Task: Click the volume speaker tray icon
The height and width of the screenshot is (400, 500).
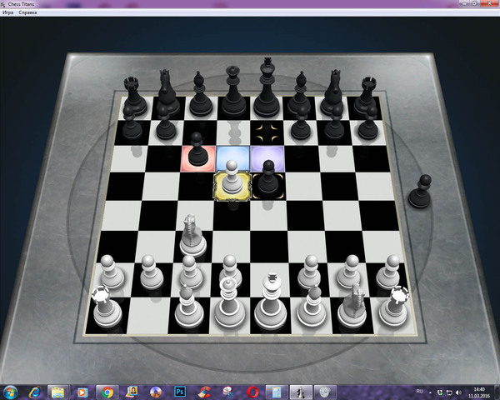Action: pos(458,392)
